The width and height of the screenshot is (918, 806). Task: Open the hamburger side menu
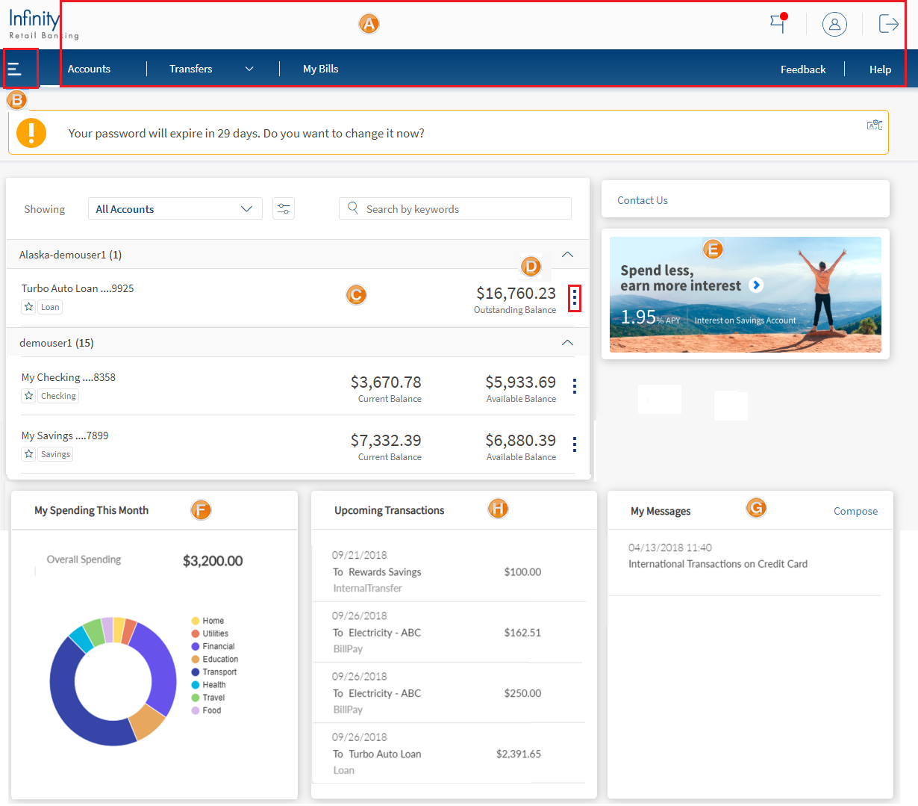pyautogui.click(x=14, y=69)
